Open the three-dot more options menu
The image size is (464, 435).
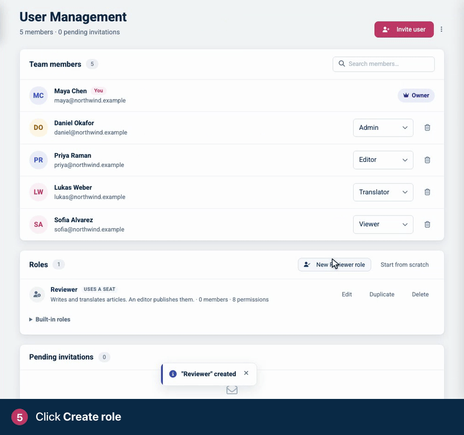[x=441, y=29]
